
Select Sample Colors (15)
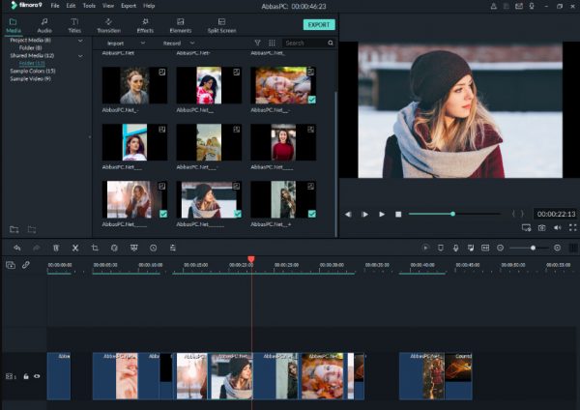tap(33, 71)
